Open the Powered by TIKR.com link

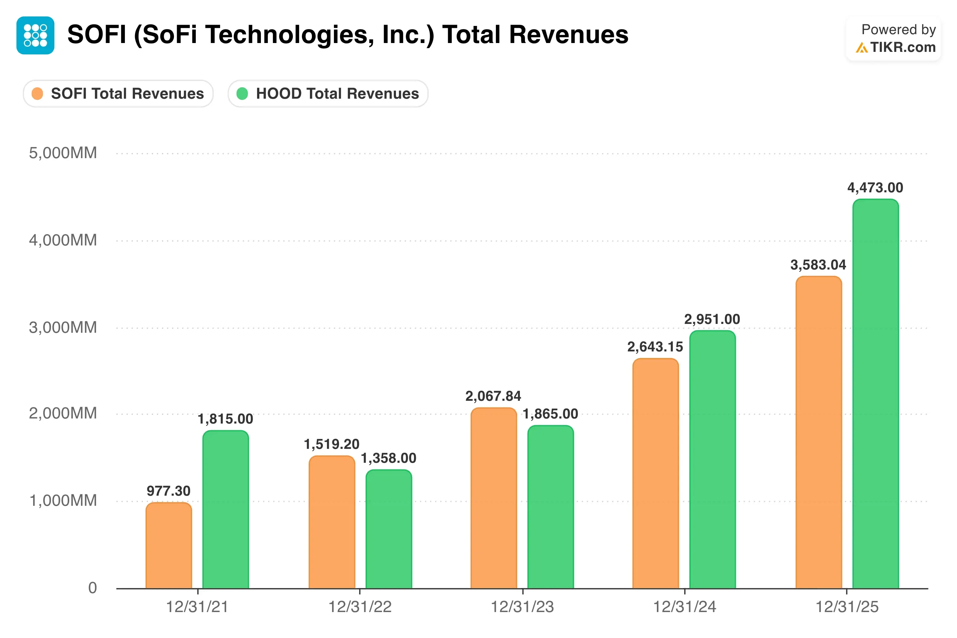893,39
